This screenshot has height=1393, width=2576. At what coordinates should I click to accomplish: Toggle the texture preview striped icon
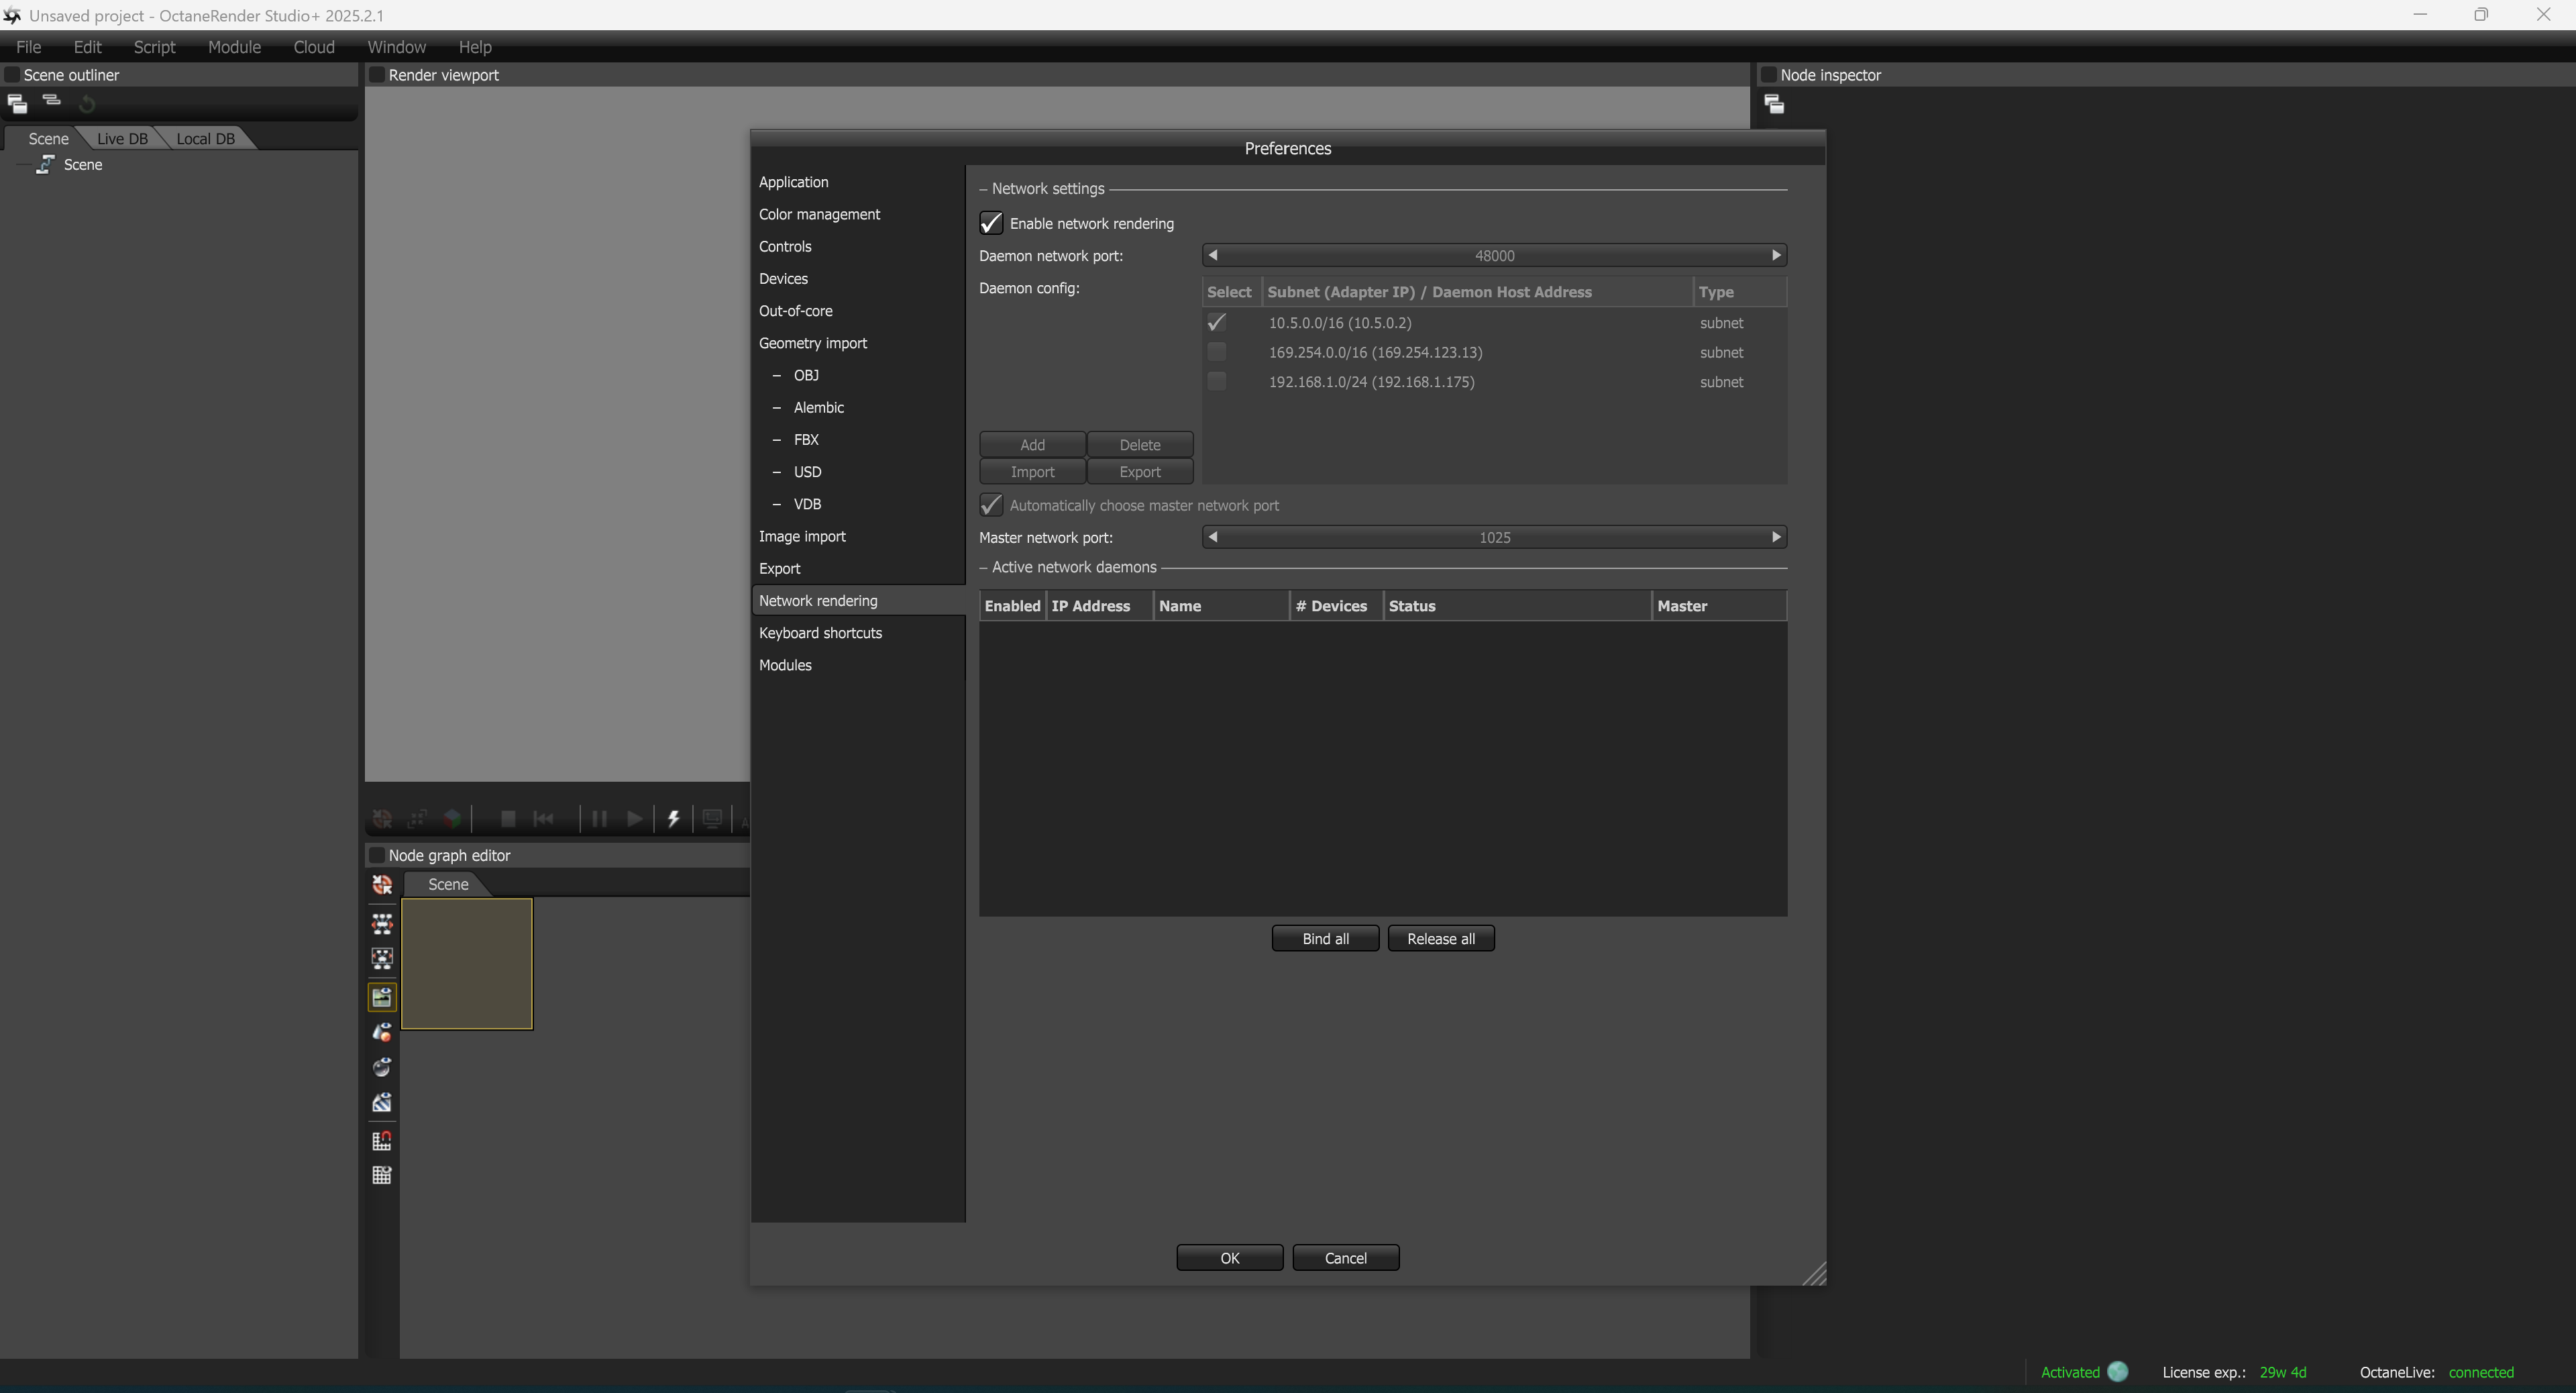point(382,1103)
